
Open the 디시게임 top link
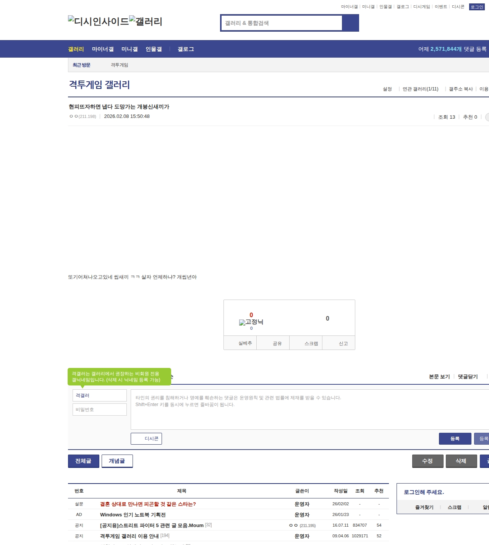(x=421, y=7)
